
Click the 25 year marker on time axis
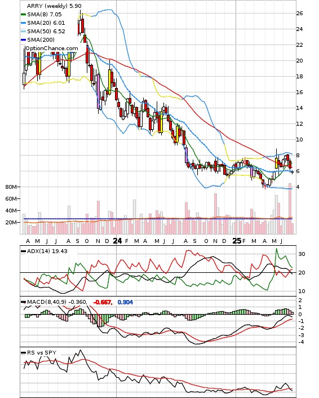tap(237, 241)
